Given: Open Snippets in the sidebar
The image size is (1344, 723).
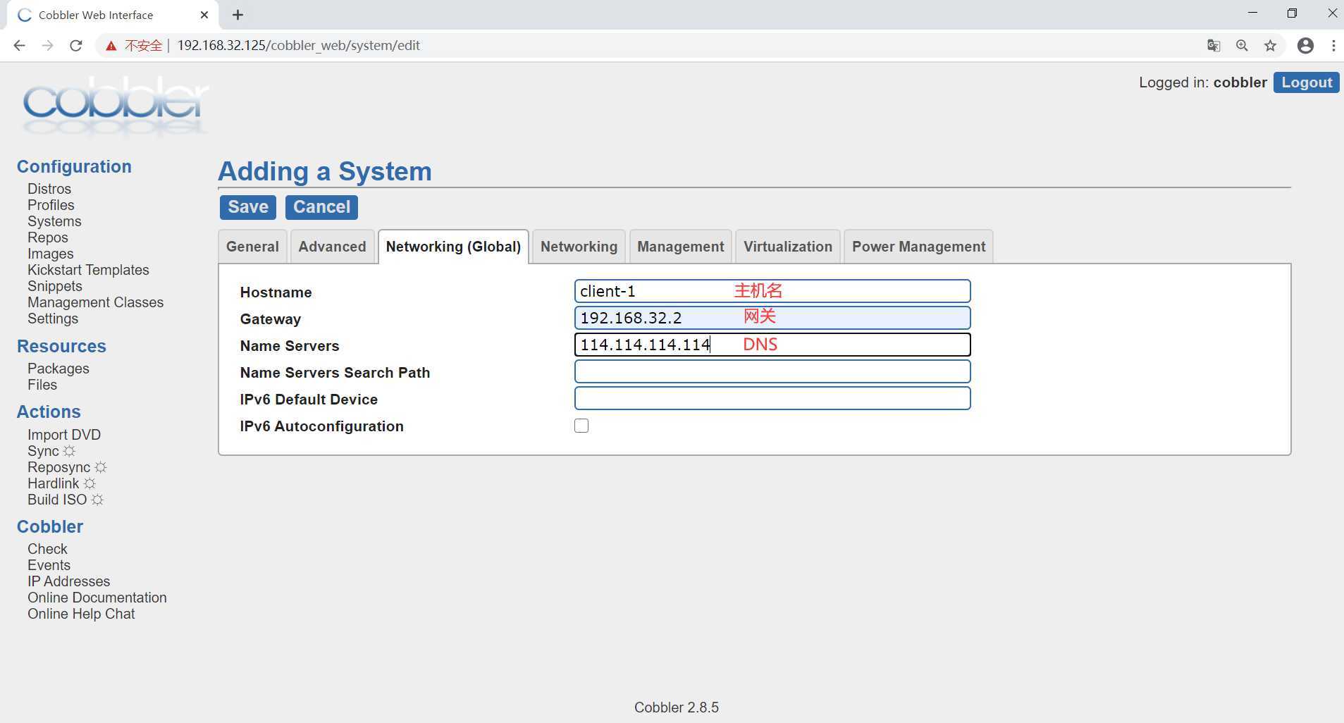Looking at the screenshot, I should [x=55, y=286].
